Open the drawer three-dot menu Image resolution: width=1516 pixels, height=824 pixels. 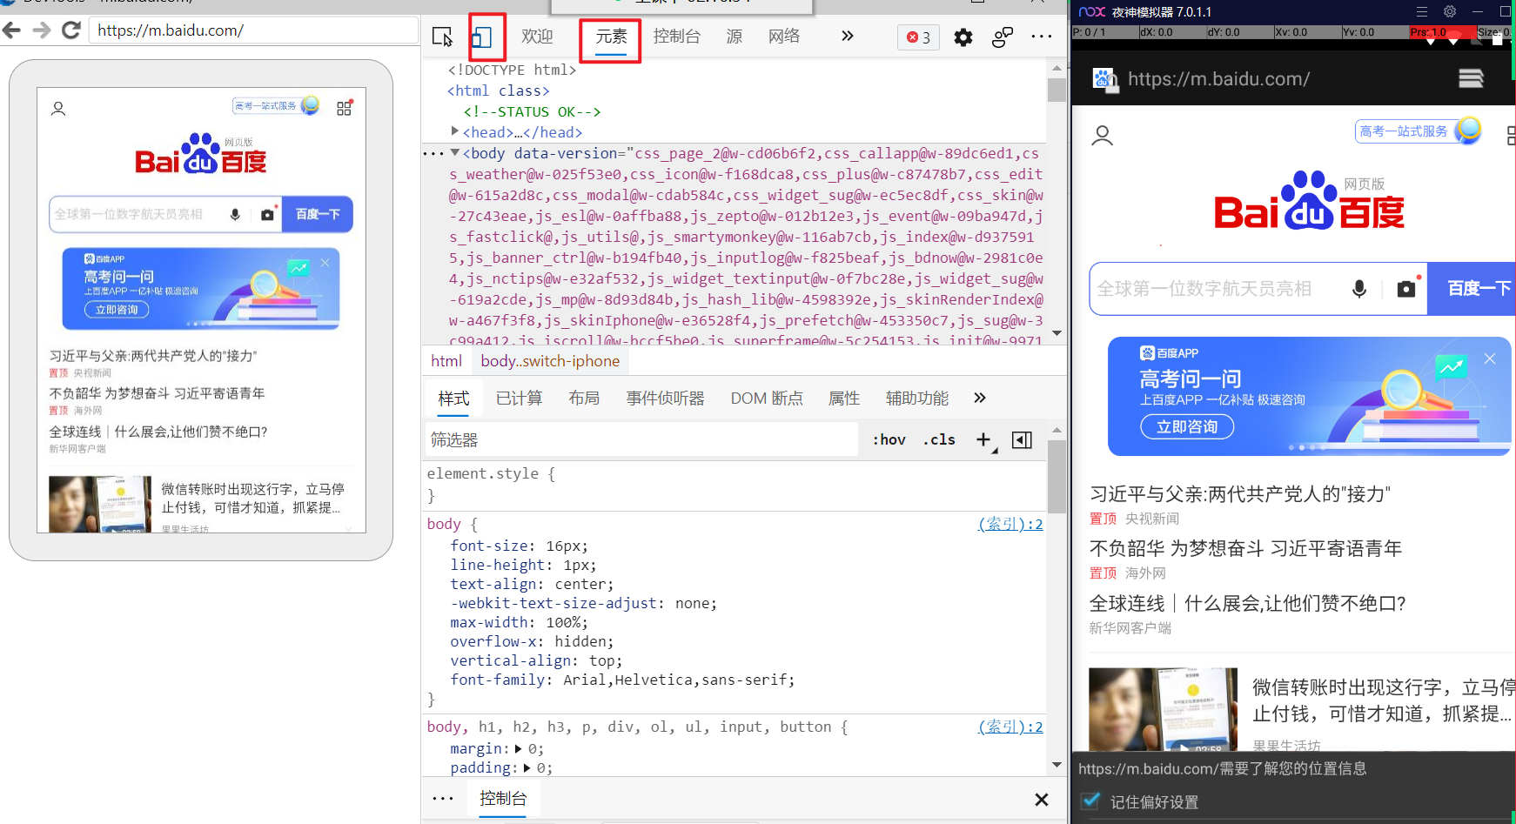click(443, 799)
